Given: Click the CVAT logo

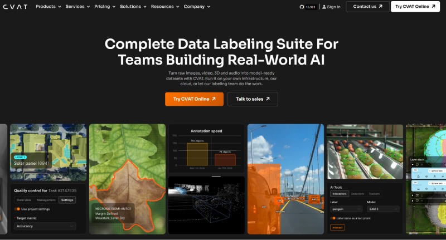Looking at the screenshot, I should (15, 7).
